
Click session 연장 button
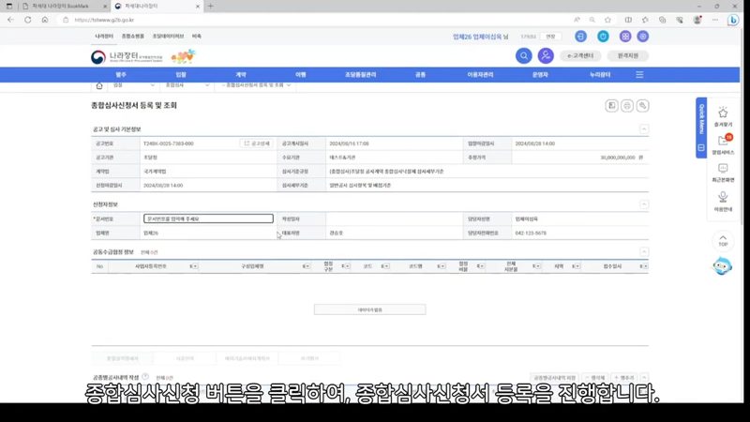550,37
